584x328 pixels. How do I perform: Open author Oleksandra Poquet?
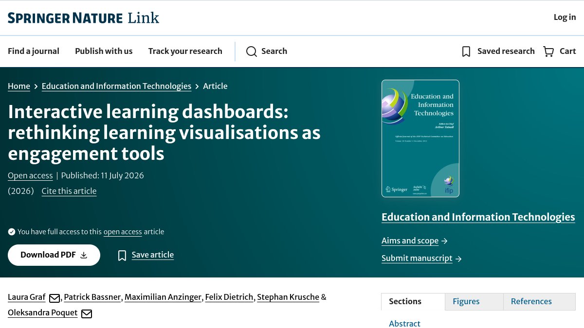click(x=43, y=312)
